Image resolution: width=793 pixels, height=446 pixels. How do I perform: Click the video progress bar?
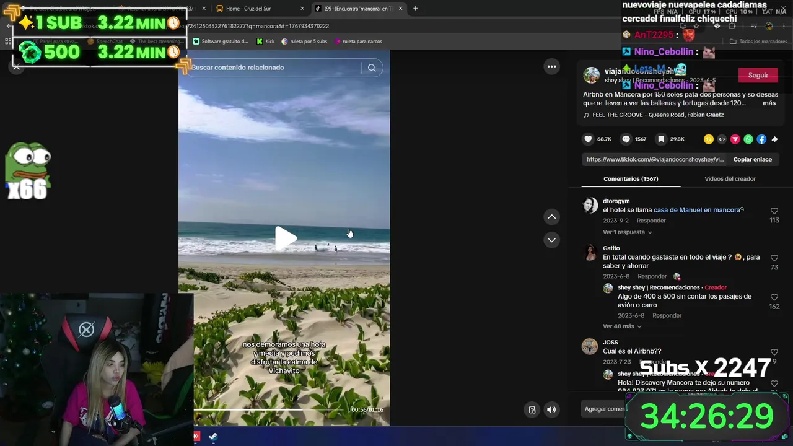[x=268, y=409]
